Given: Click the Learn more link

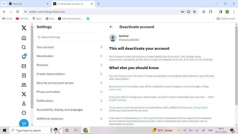Looking at the screenshot, I should click(115, 90).
